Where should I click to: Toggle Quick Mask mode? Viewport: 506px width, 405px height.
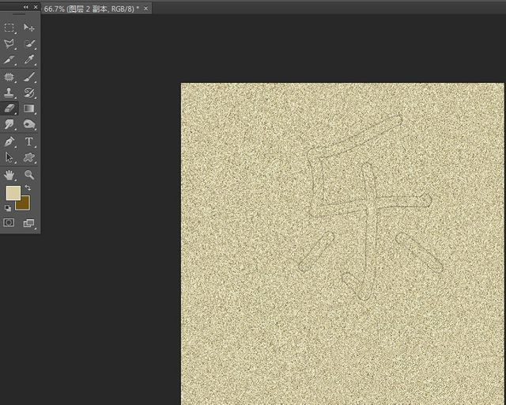tap(9, 222)
